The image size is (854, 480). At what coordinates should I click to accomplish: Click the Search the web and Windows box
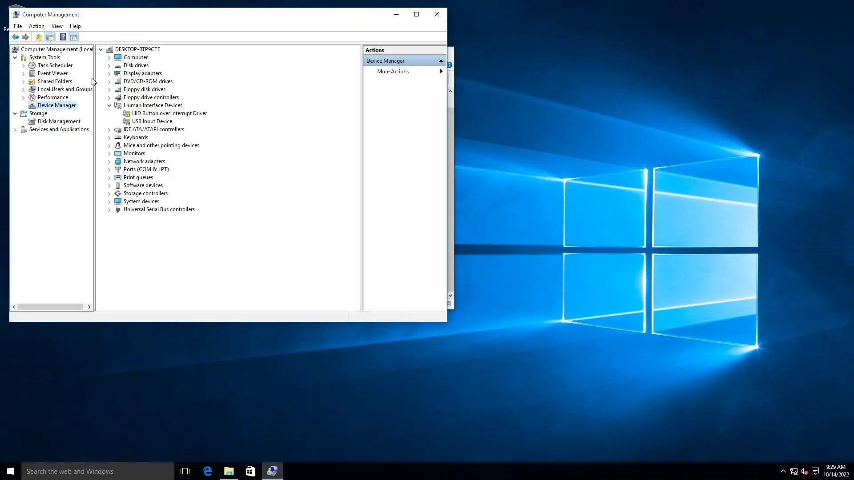pos(98,471)
